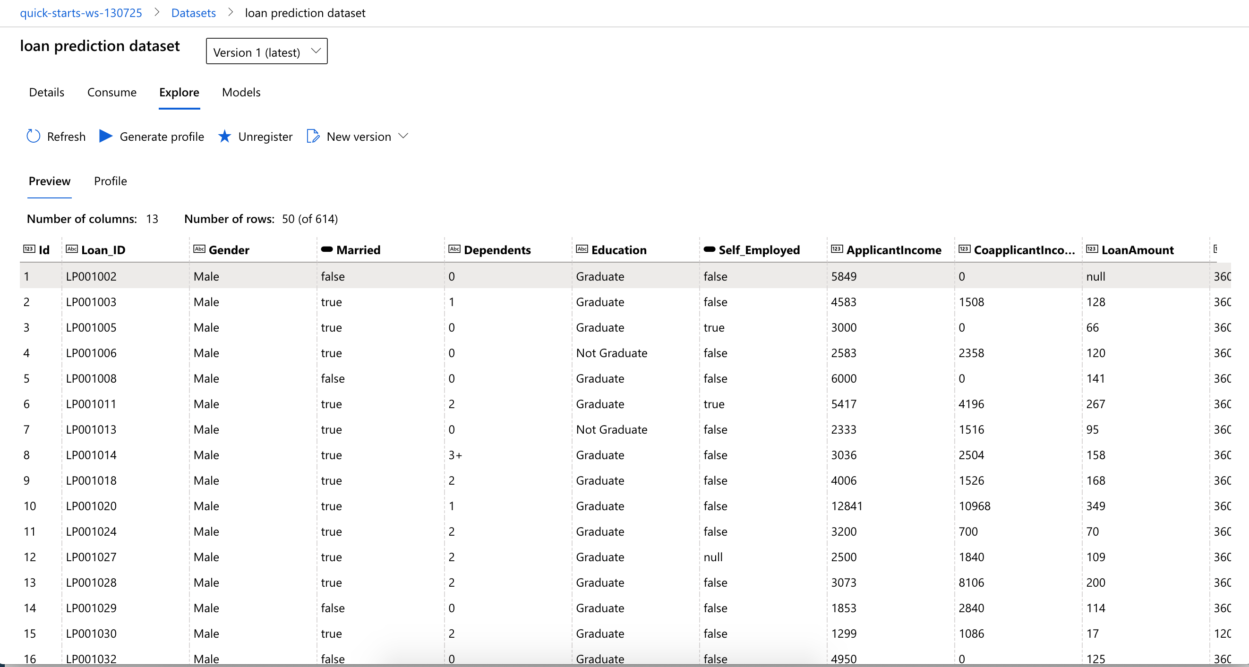Screen dimensions: 1249x667
Task: Navigate to Datasets breadcrumb link
Action: pyautogui.click(x=194, y=13)
